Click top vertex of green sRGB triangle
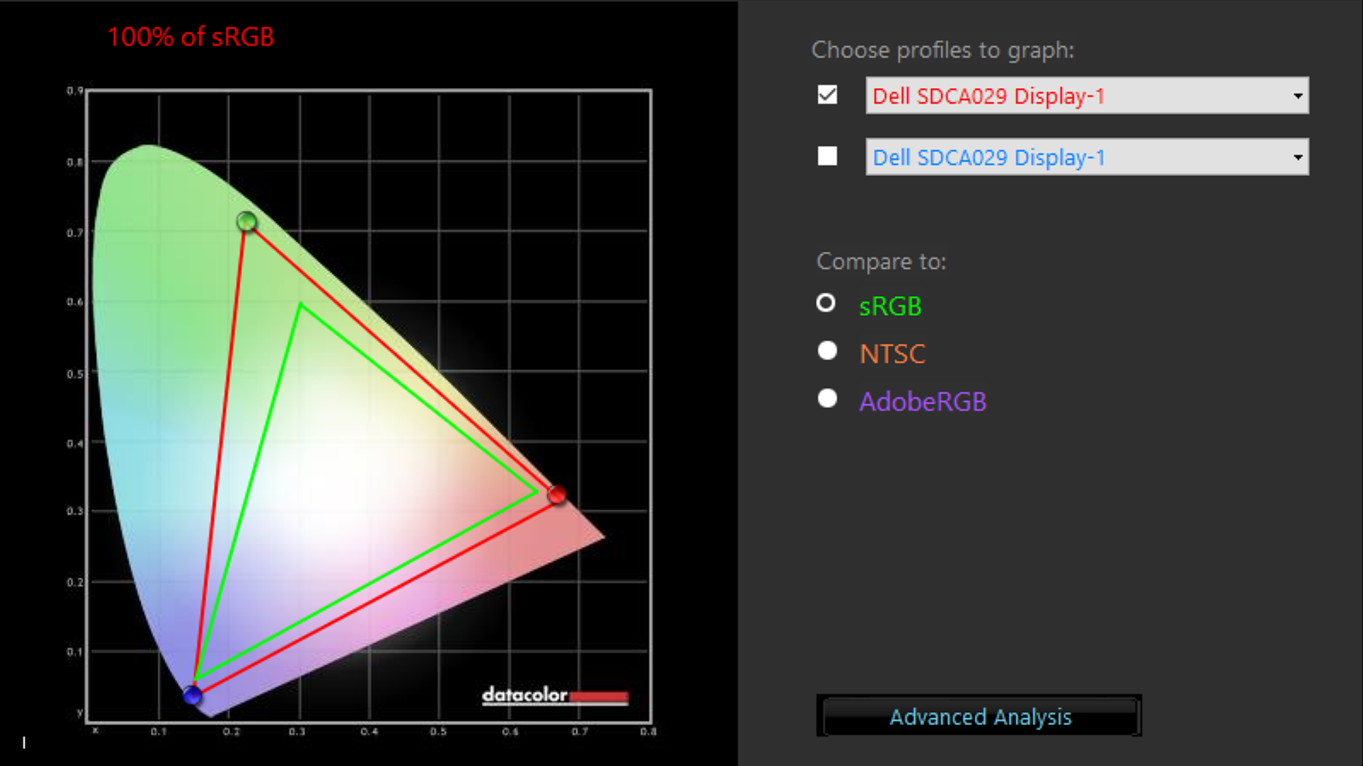Image resolution: width=1363 pixels, height=766 pixels. (300, 305)
